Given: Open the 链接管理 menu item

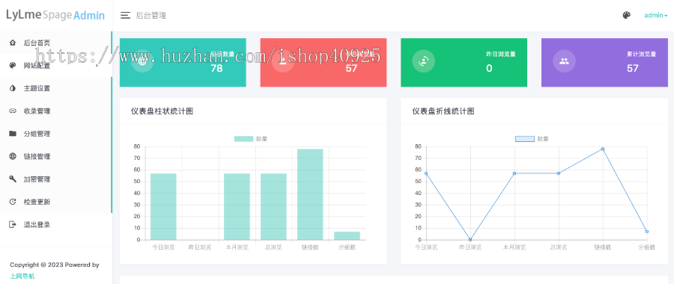Looking at the screenshot, I should click(x=56, y=157).
